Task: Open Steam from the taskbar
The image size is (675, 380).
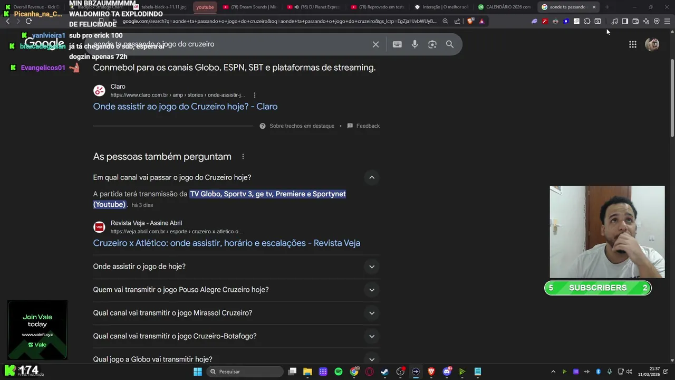Action: [385, 372]
